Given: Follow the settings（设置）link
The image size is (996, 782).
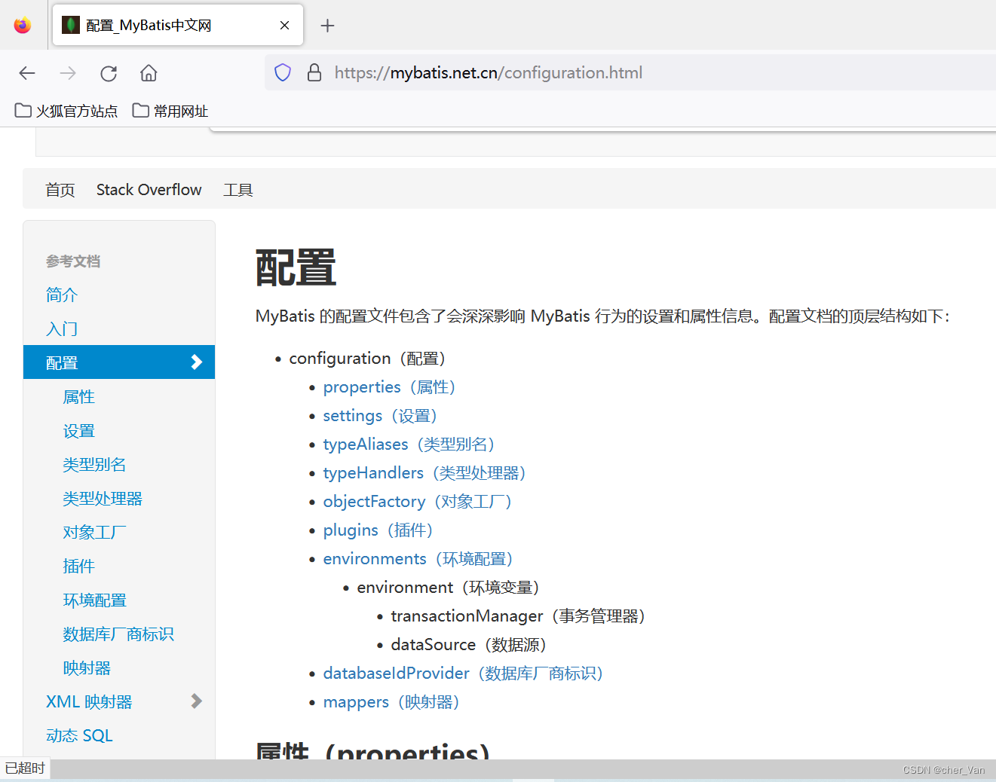Looking at the screenshot, I should (380, 416).
